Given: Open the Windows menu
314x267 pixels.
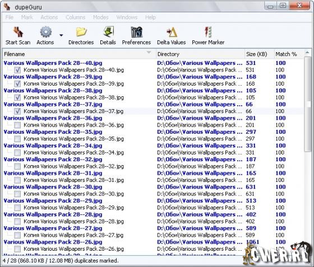Looking at the screenshot, I should (x=127, y=17).
